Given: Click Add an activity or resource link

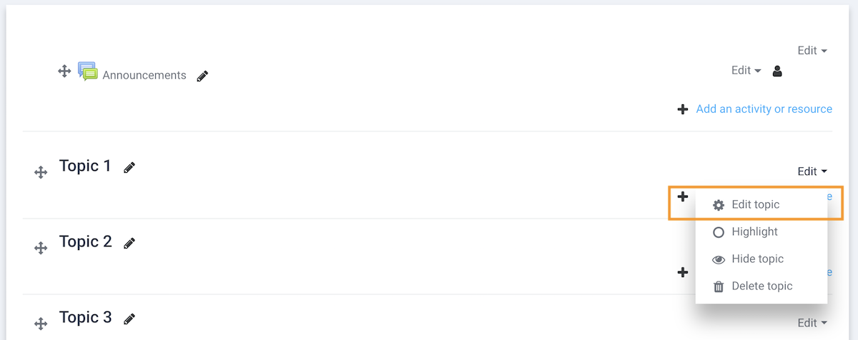Looking at the screenshot, I should [x=764, y=109].
